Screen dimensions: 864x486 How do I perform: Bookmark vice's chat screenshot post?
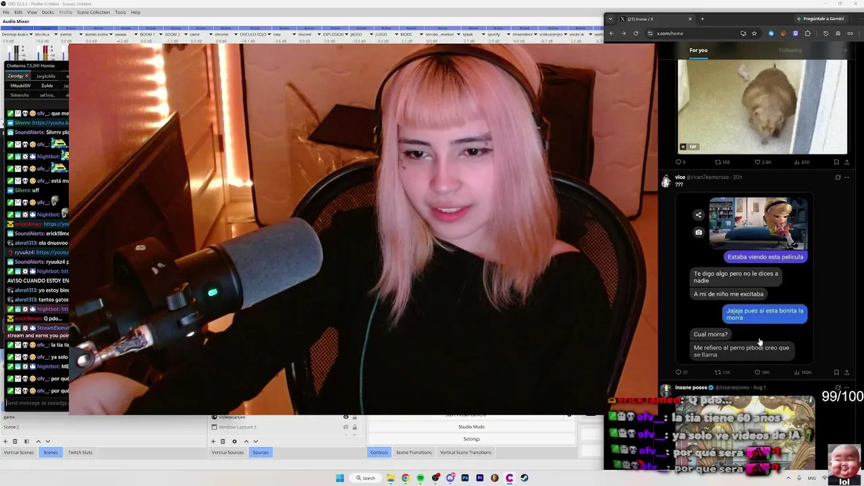coord(836,372)
